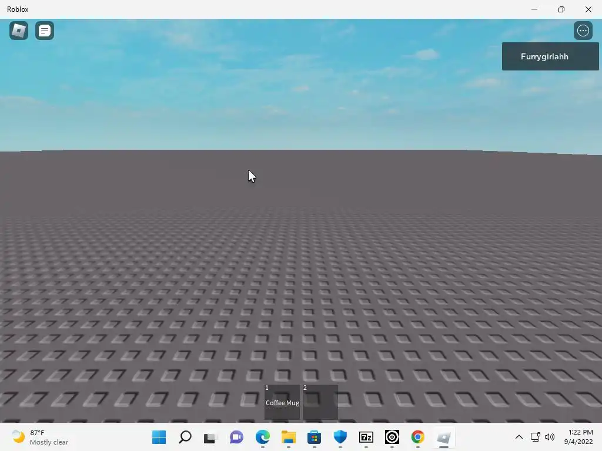Select empty hotbar slot 2

point(320,402)
